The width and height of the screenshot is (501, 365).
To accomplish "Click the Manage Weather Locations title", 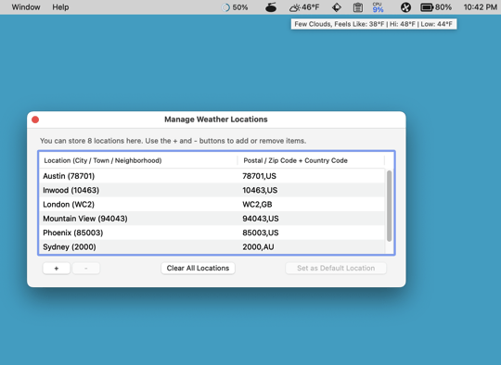I will 216,120.
